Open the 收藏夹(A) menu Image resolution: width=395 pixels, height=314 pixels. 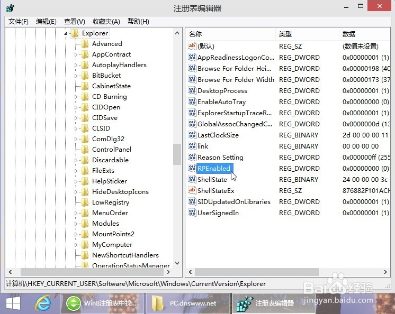[x=106, y=21]
